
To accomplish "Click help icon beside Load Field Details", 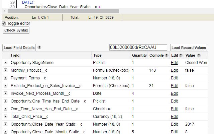I will tap(39, 48).
